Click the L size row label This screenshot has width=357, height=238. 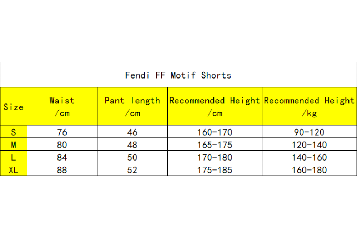click(x=14, y=157)
